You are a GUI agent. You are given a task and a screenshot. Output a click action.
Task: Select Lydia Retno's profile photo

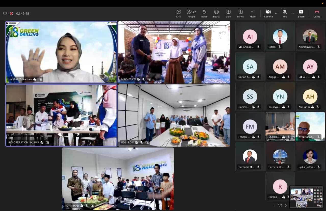310,157
